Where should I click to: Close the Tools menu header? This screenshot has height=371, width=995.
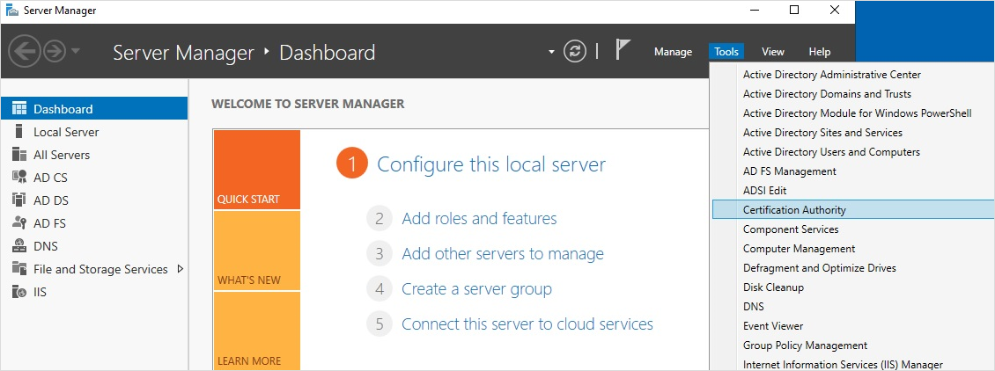(726, 52)
